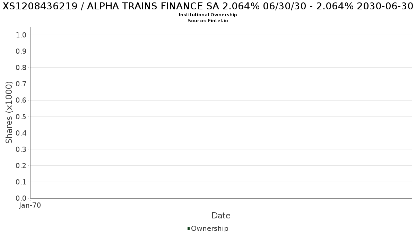Screen dimensions: 416x234
Task: Click the 0.2 y-axis tick label
Action: 21,166
